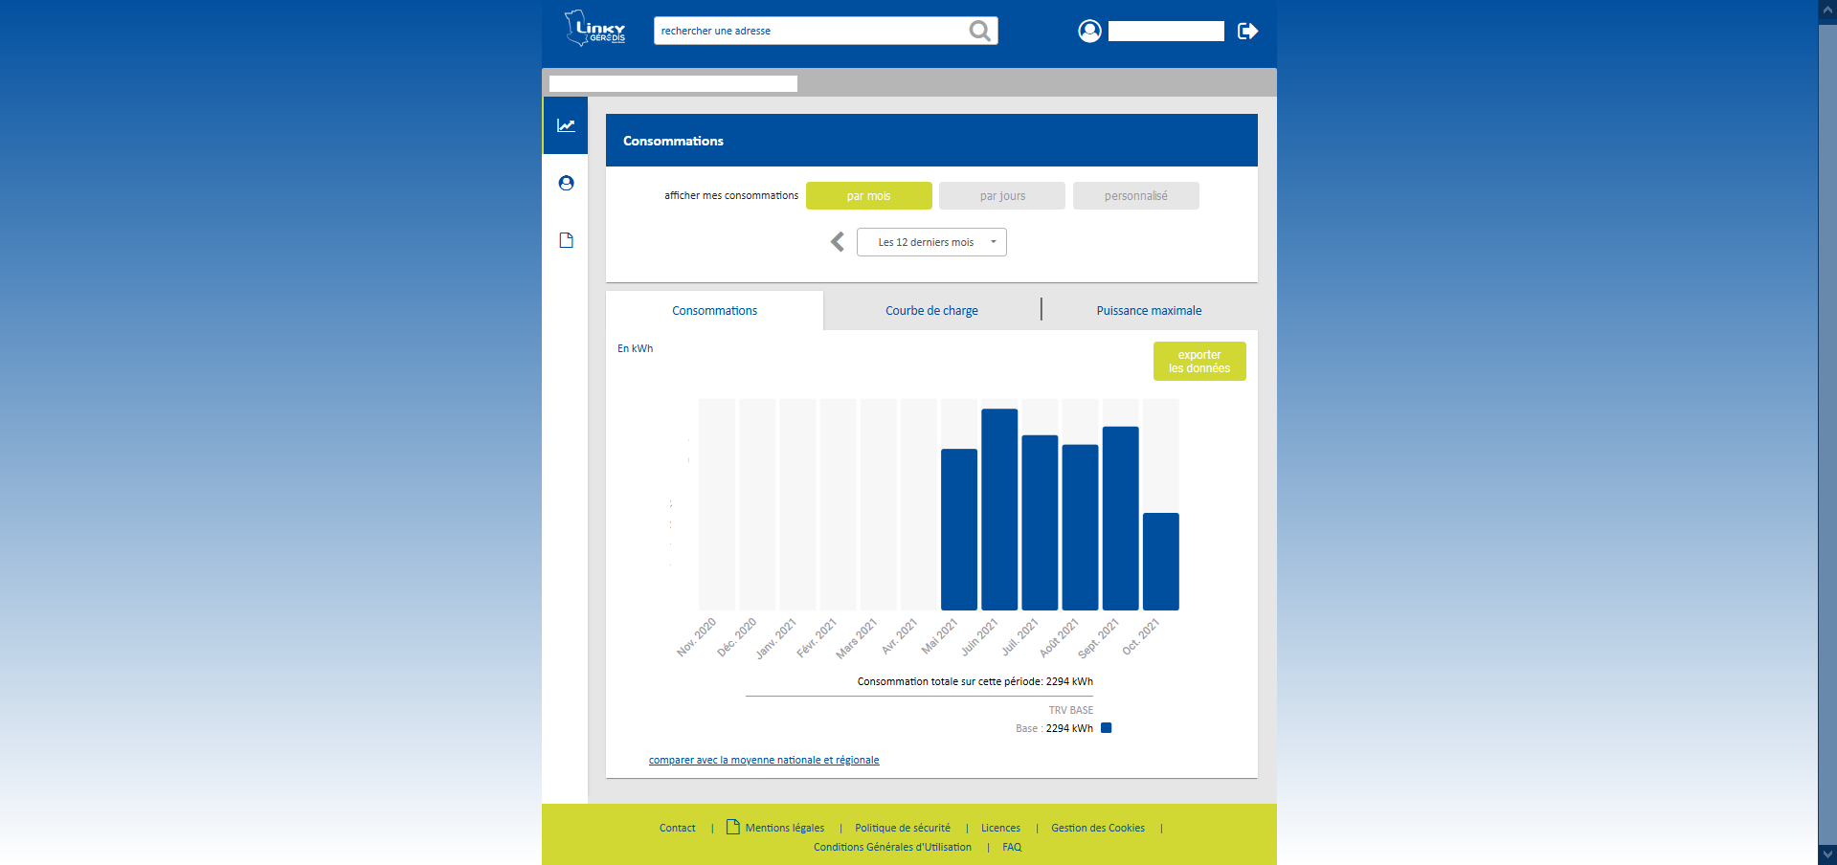Open the user account avatar icon

pos(1089,31)
